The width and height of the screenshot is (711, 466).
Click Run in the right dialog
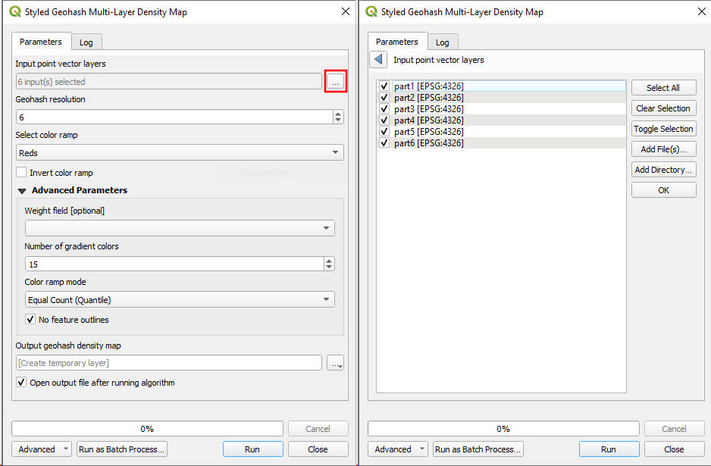pos(609,449)
